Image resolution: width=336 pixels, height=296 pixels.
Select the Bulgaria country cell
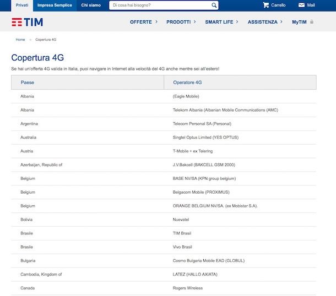click(x=28, y=261)
